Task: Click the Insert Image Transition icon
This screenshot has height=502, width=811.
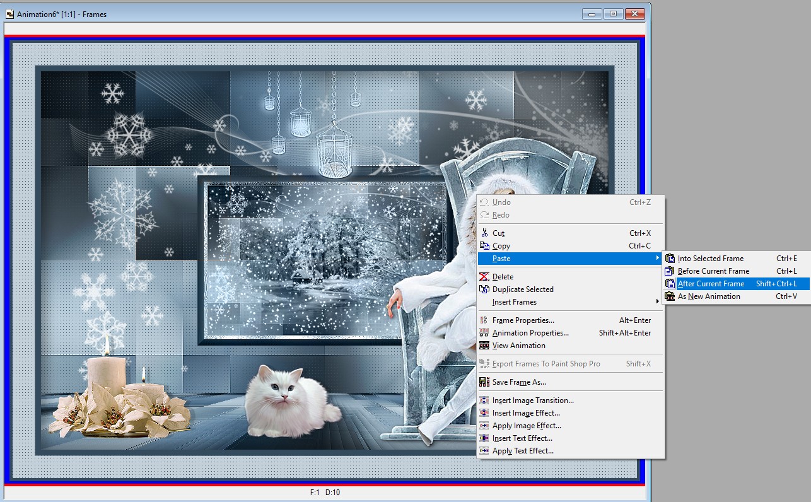Action: click(x=484, y=400)
